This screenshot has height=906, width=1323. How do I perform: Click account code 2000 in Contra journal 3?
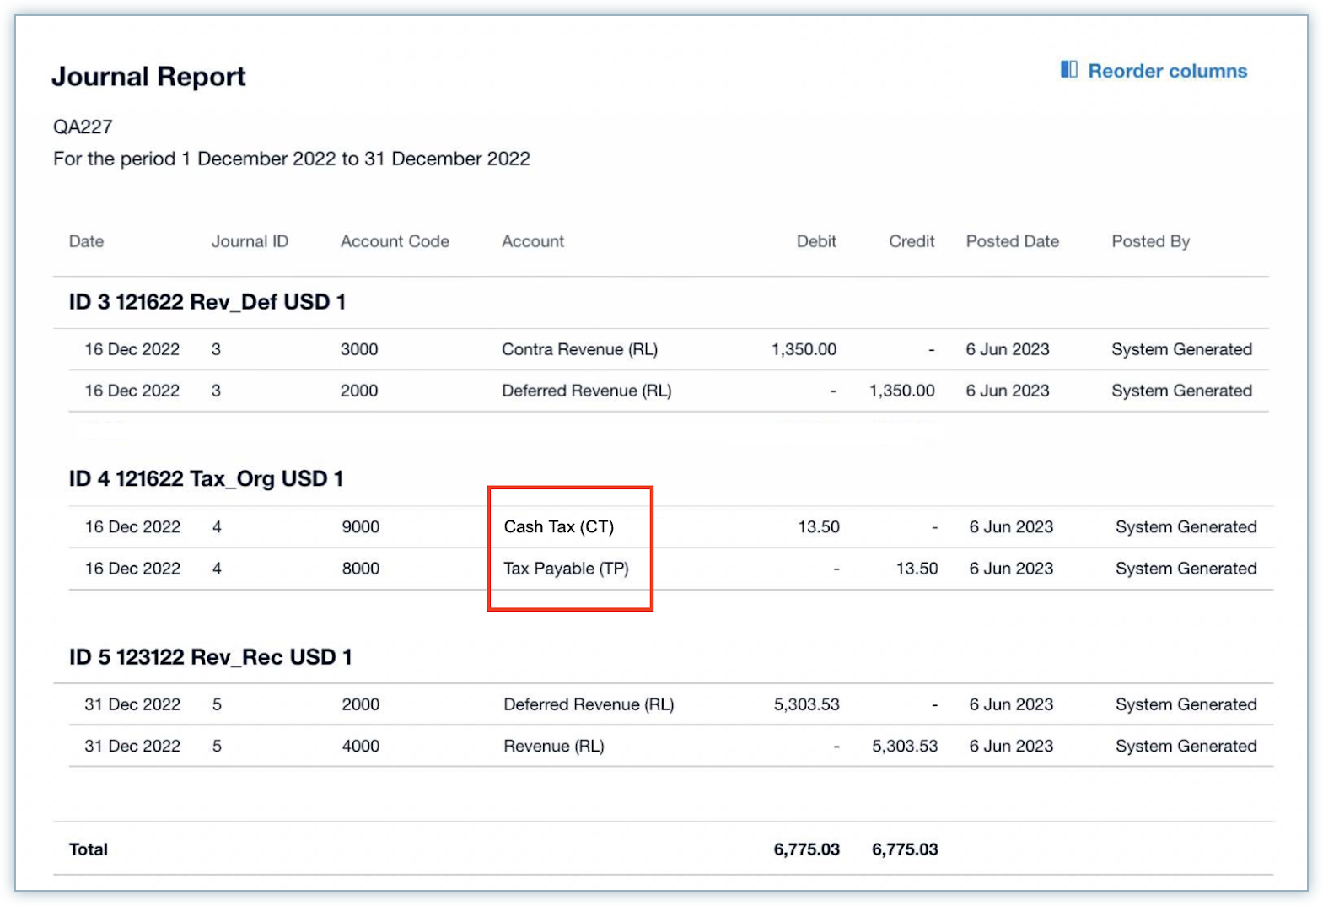[x=359, y=391]
